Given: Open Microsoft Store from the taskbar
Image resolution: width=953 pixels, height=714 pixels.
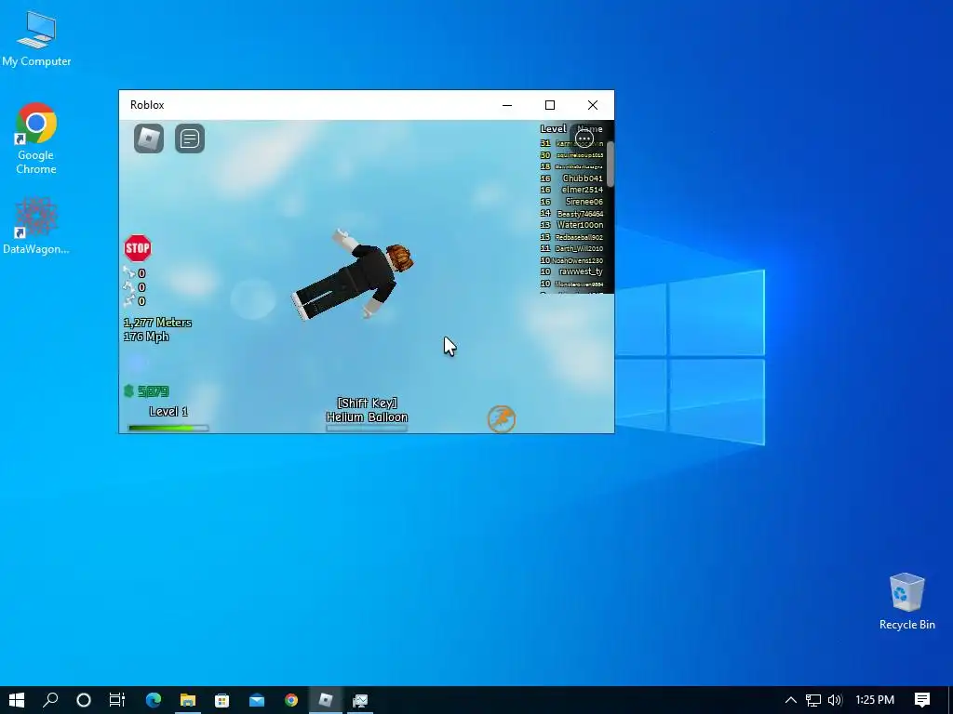Looking at the screenshot, I should (221, 700).
